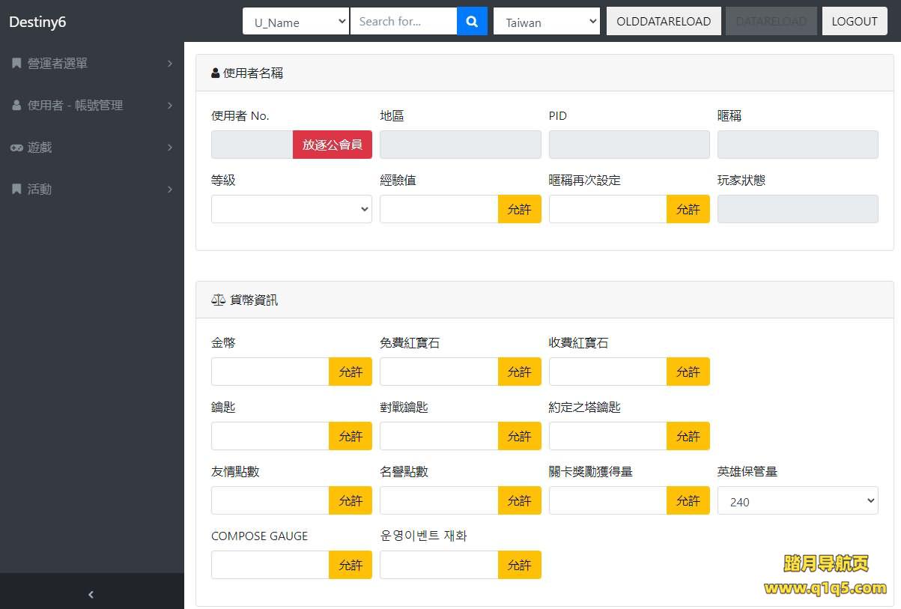Screen dimensions: 901x609
Task: Click 允許 button next to 金幣 field
Action: (x=351, y=372)
